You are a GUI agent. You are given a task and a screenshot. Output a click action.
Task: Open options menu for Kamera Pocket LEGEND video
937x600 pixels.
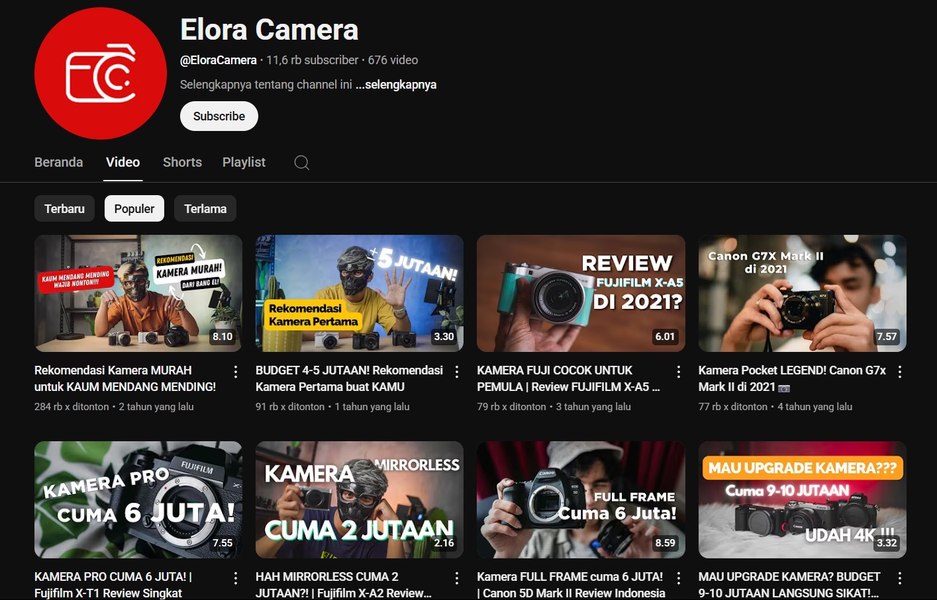900,372
